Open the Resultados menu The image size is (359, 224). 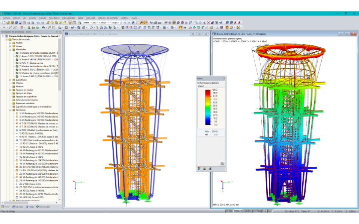[x=54, y=18]
